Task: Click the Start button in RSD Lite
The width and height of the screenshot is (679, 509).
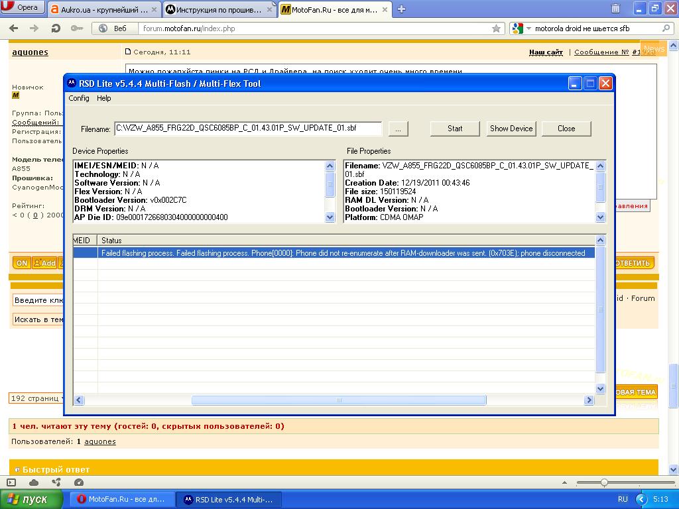Action: point(455,129)
